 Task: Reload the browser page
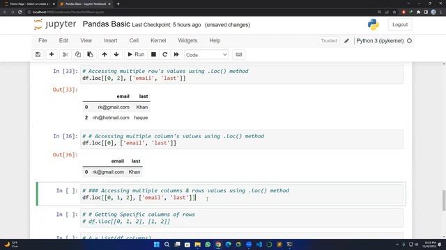tap(20, 12)
